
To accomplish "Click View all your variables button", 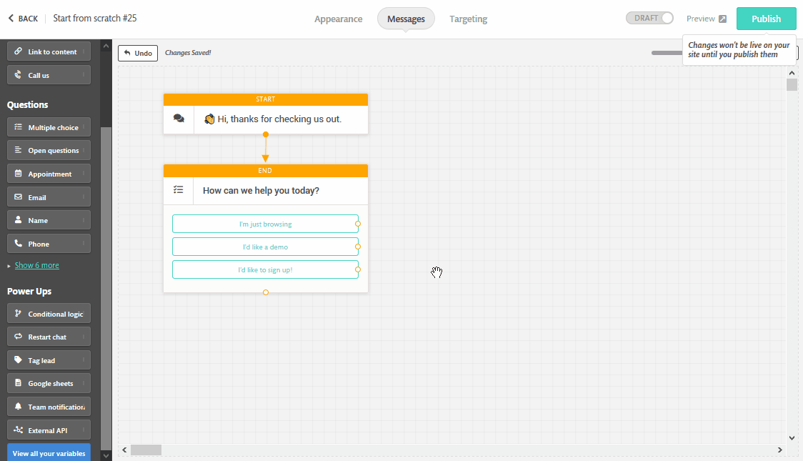I will point(49,453).
